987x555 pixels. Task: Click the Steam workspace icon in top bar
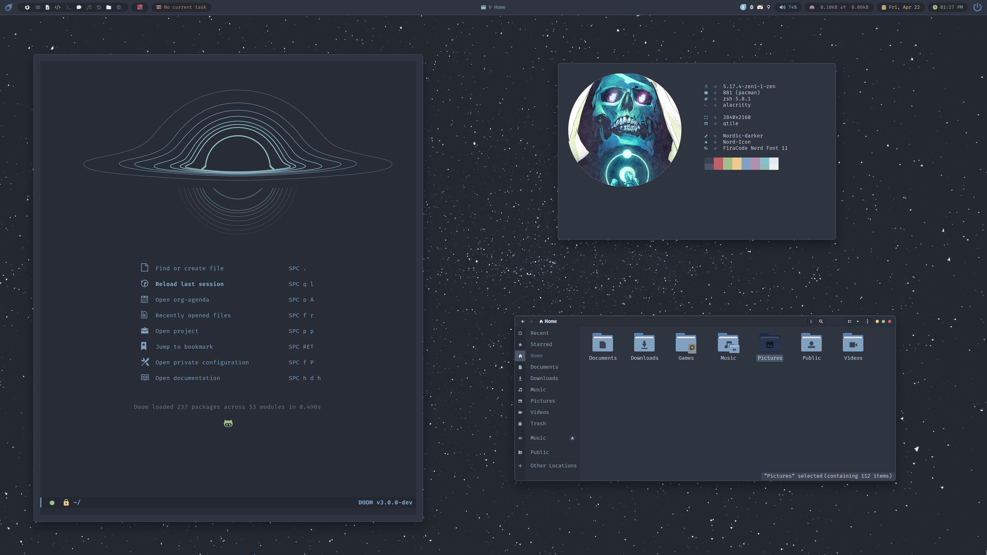(99, 7)
